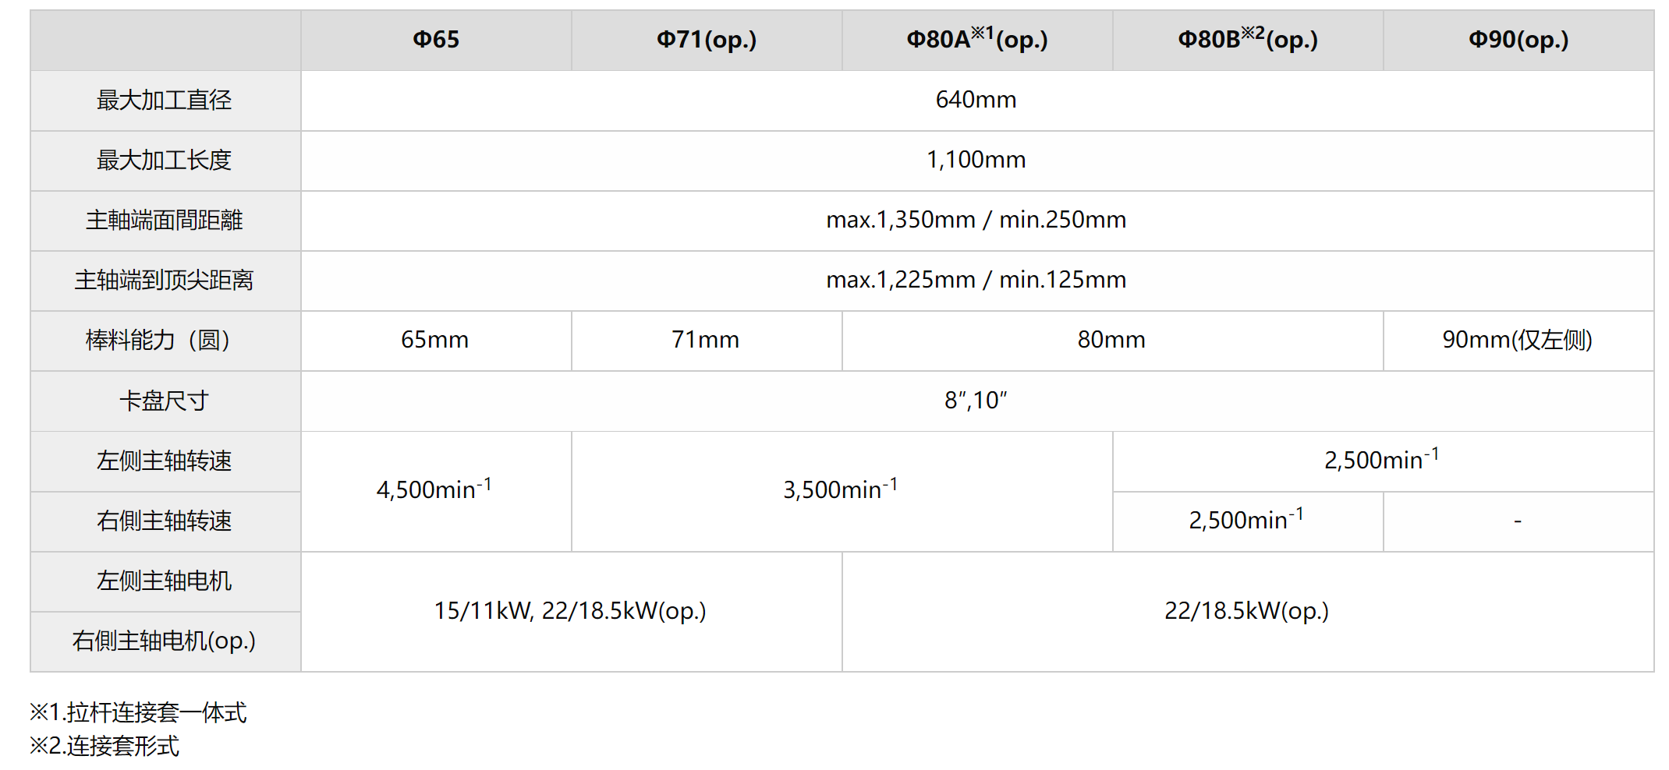
Task: Select the 右側主轴电机(op.) row label
Action: tap(165, 641)
